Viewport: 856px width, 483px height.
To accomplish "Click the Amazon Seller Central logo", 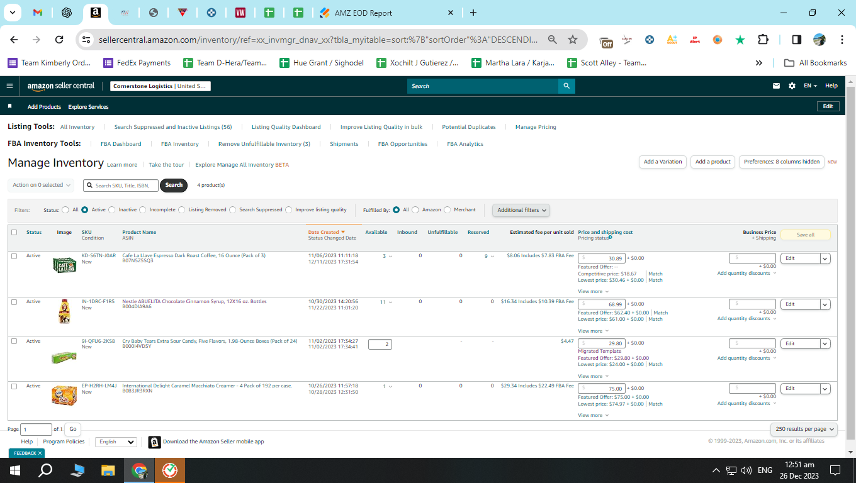I will 61,86.
